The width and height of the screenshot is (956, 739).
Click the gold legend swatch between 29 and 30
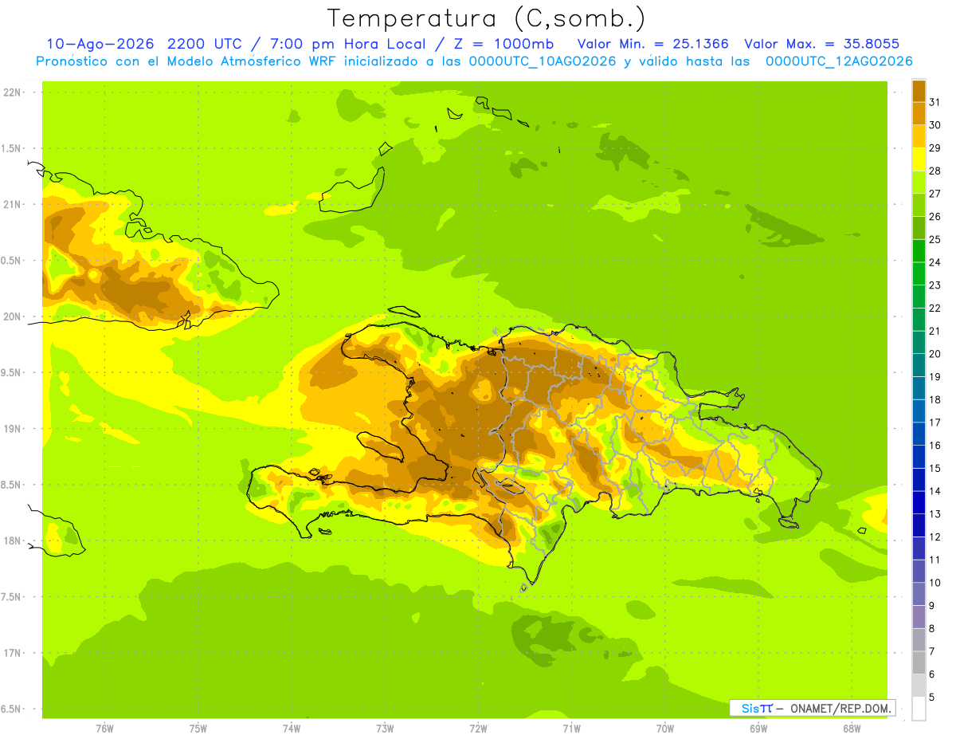[x=919, y=136]
